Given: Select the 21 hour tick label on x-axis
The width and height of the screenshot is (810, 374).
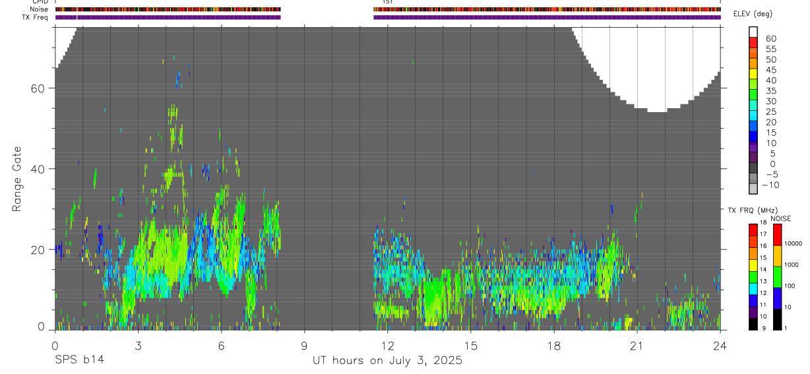Looking at the screenshot, I should pyautogui.click(x=637, y=345).
